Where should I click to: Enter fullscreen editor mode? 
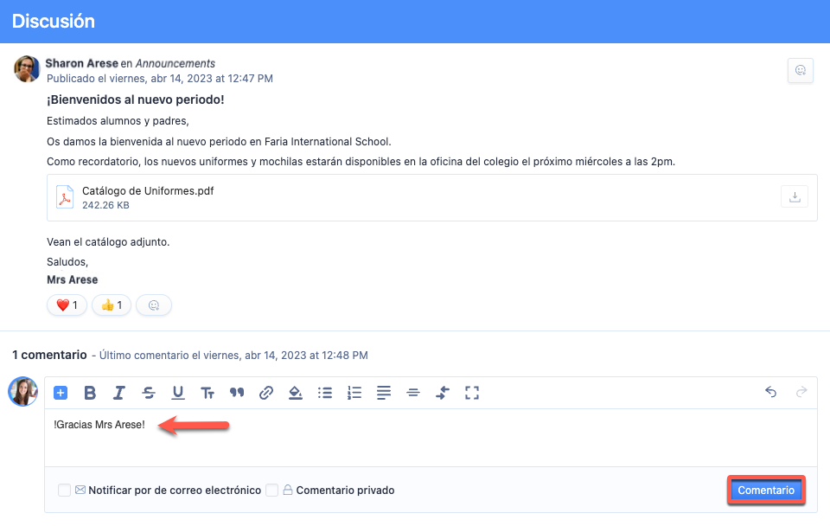(472, 393)
